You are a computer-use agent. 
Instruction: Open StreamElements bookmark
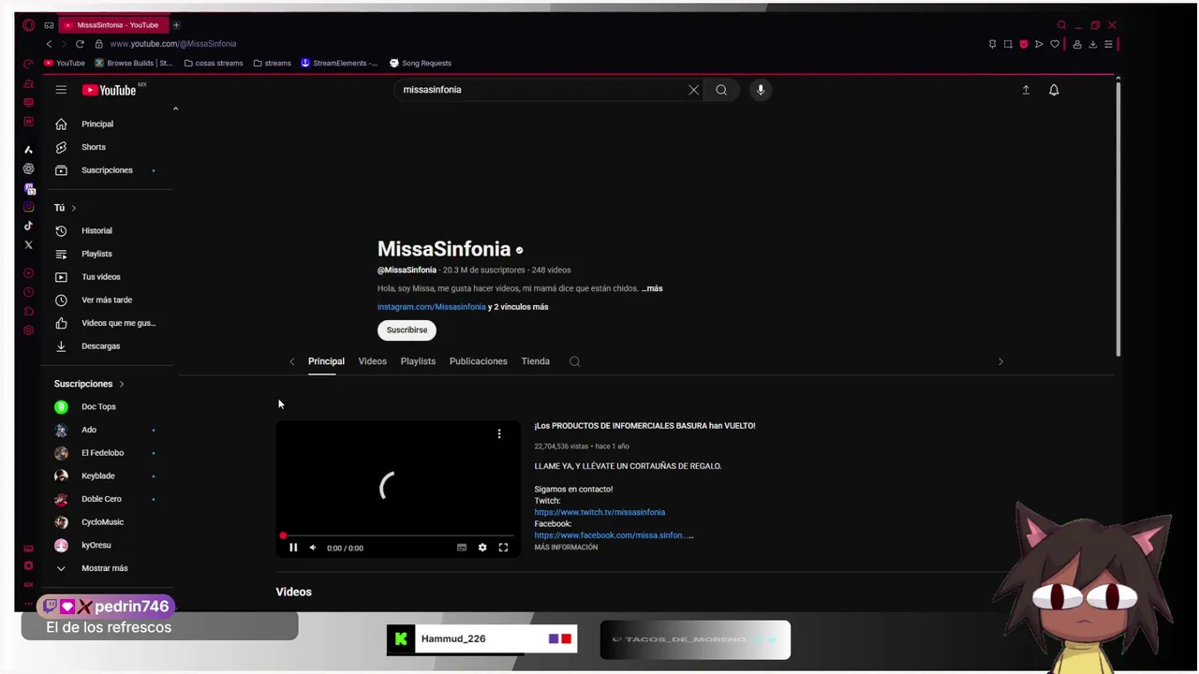click(x=339, y=64)
